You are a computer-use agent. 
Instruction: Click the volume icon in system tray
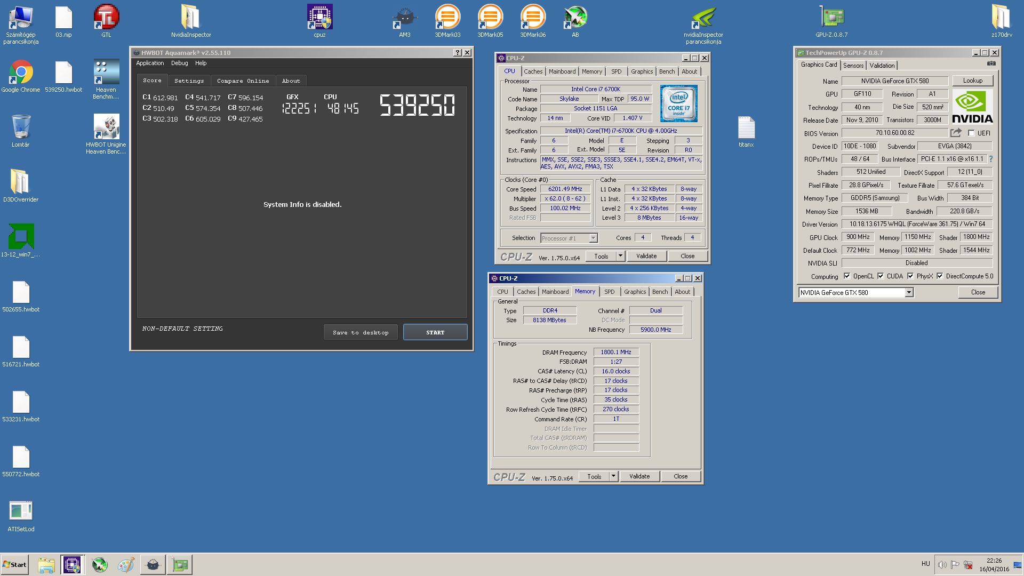(942, 565)
